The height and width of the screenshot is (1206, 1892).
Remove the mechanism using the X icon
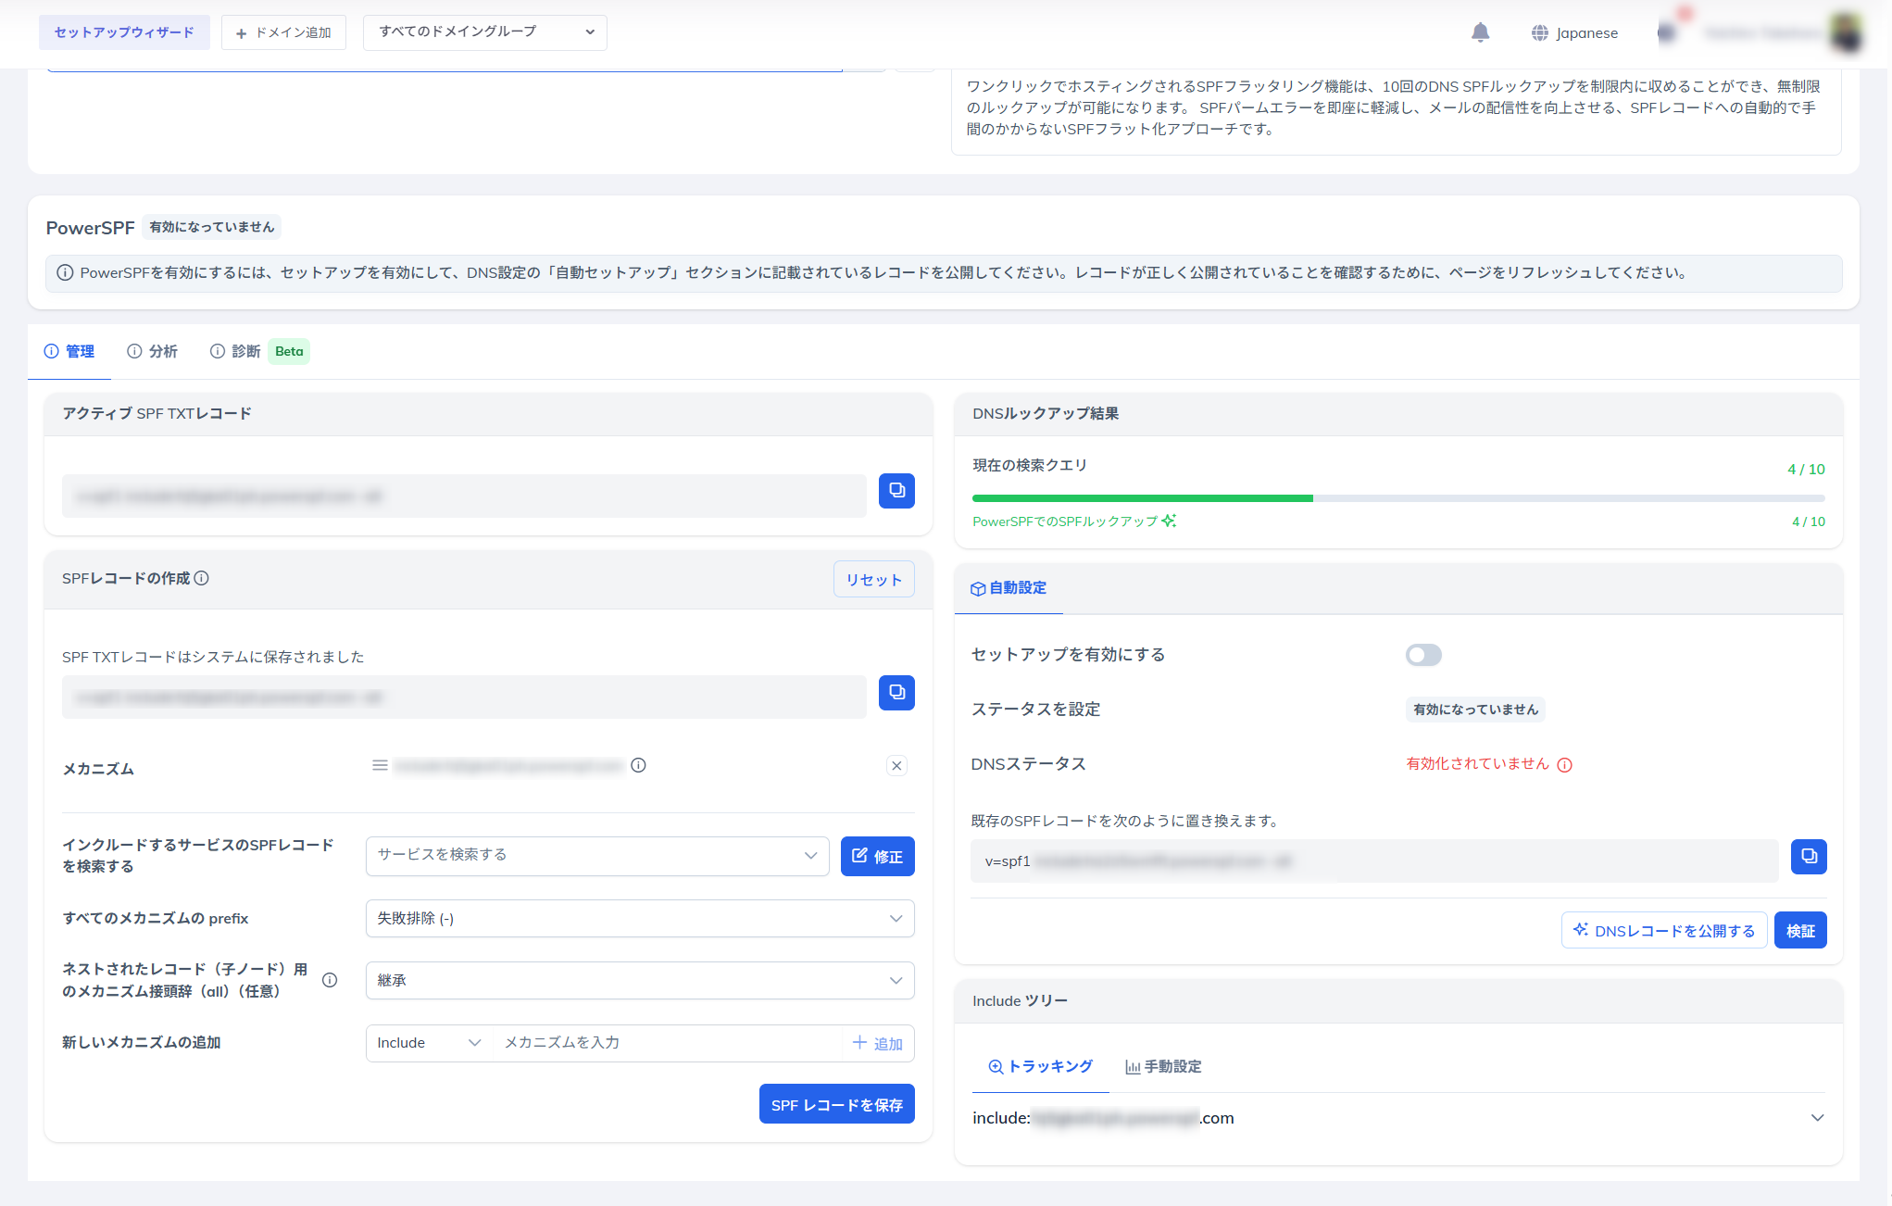click(x=896, y=766)
